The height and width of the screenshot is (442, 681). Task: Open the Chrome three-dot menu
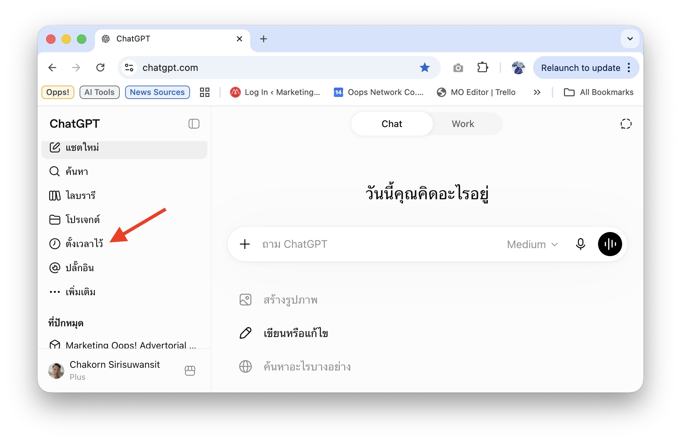click(629, 68)
